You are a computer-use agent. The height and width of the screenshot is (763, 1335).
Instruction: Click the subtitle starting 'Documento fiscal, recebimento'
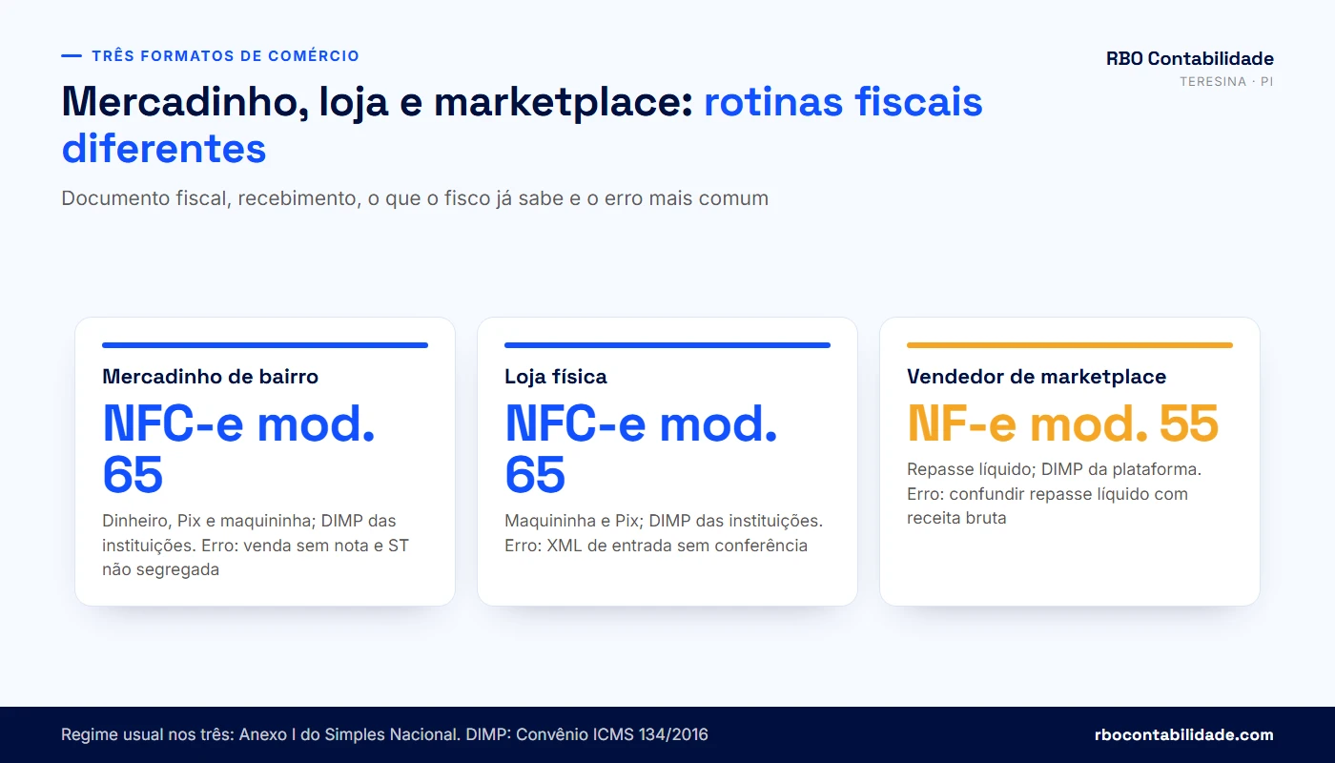pyautogui.click(x=415, y=198)
